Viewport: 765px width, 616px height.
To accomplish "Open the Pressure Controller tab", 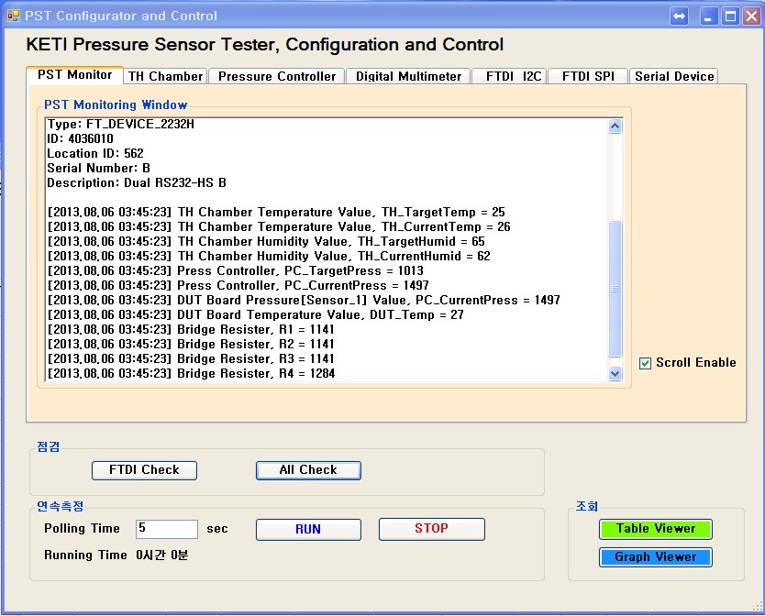I will tap(277, 77).
